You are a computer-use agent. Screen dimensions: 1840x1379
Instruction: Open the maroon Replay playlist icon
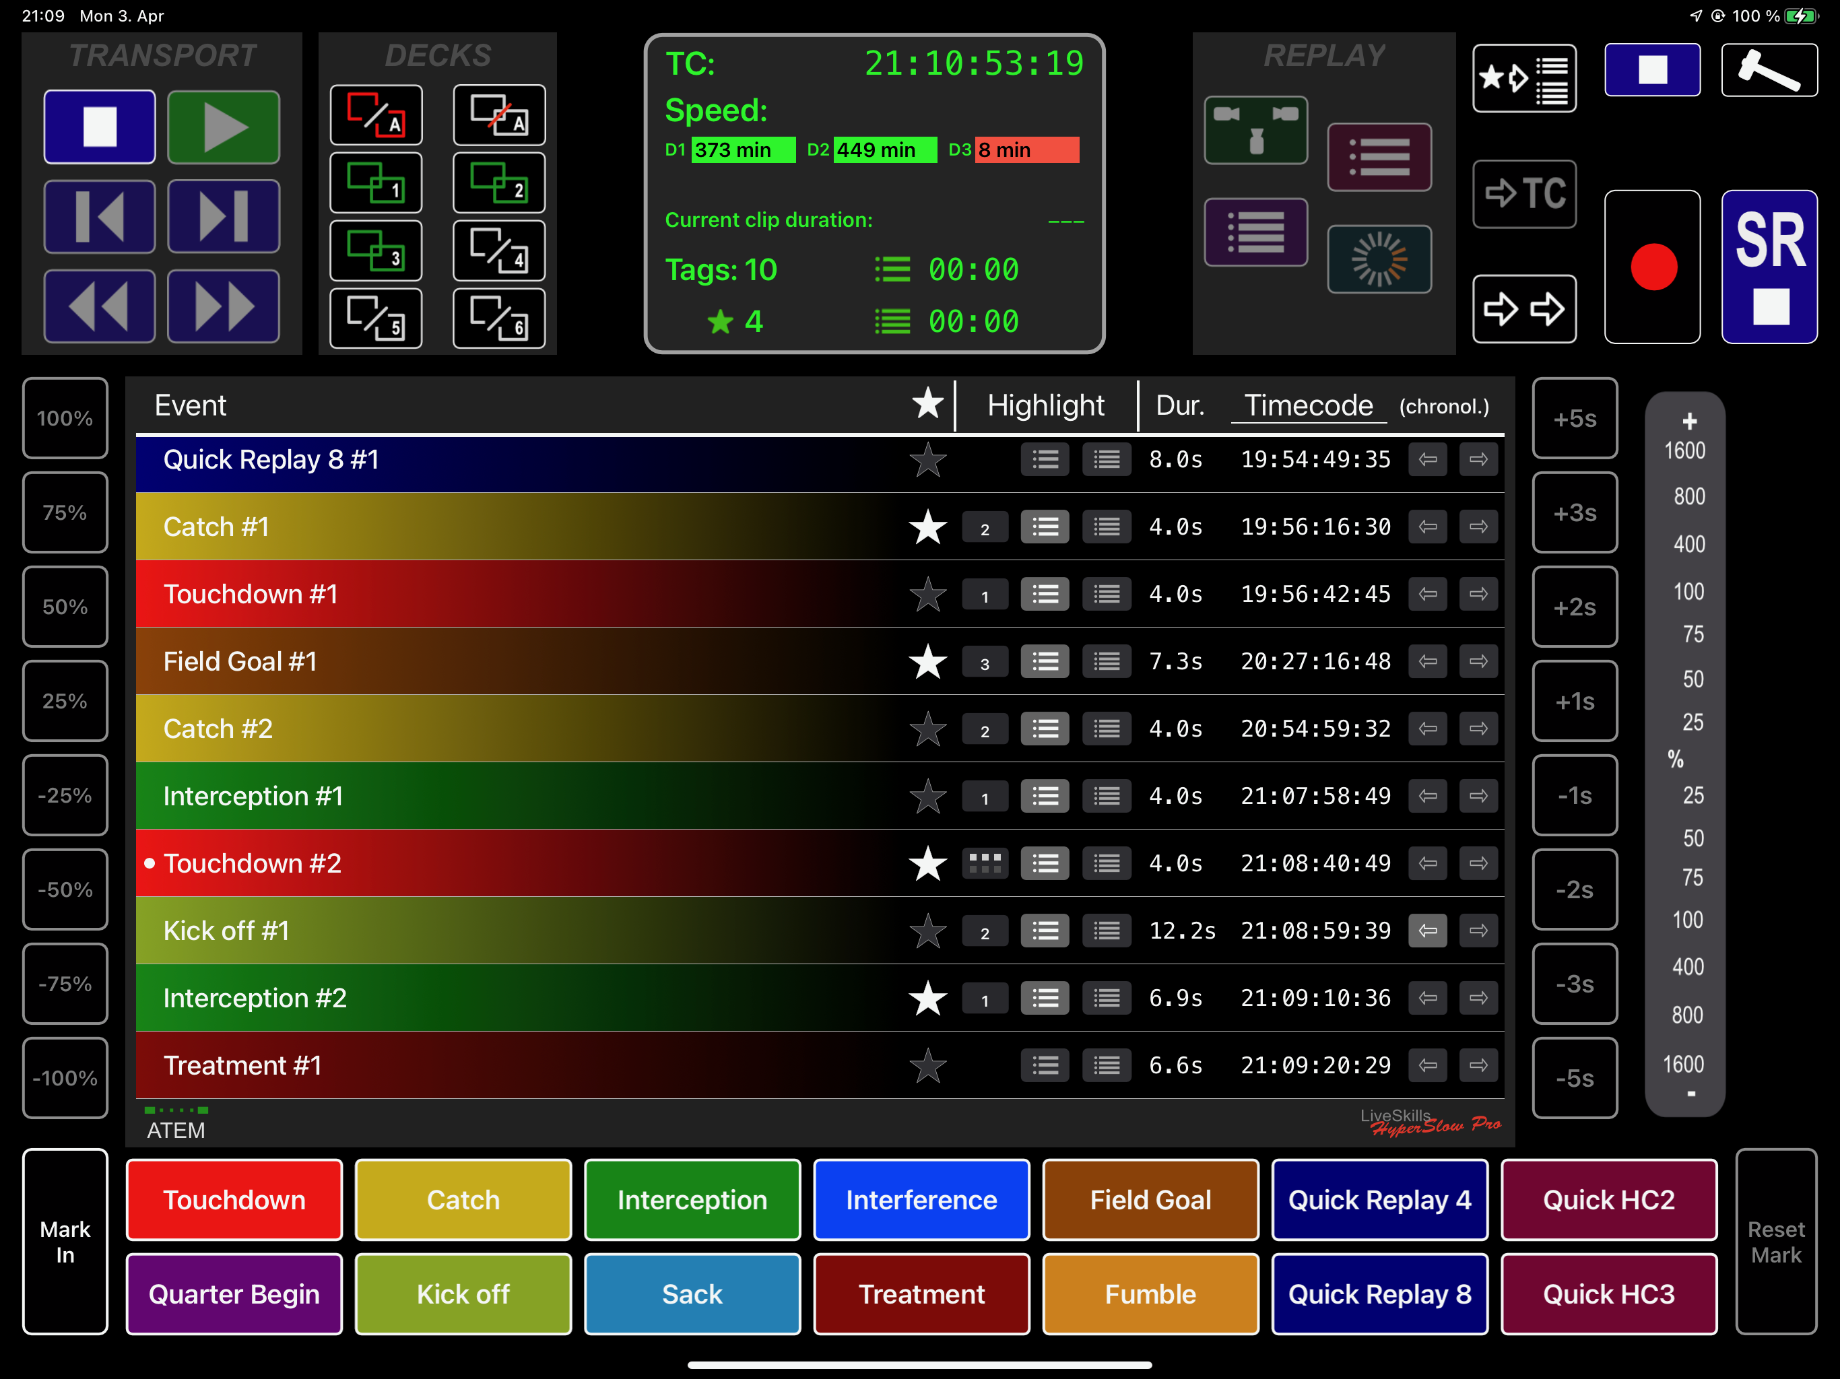[x=1379, y=157]
